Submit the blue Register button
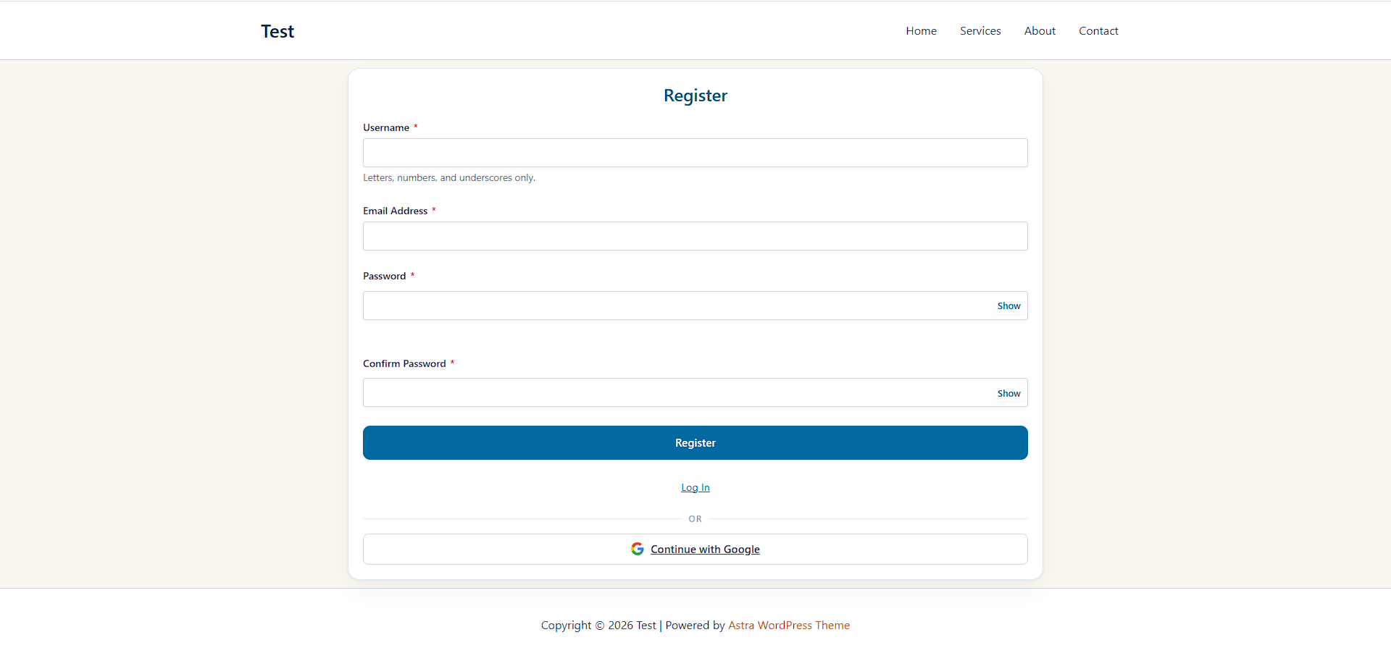Image resolution: width=1391 pixels, height=661 pixels. pos(695,442)
